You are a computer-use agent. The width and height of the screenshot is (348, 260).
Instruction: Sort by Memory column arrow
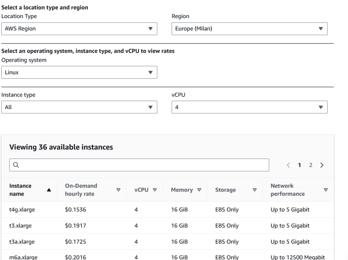[199, 190]
